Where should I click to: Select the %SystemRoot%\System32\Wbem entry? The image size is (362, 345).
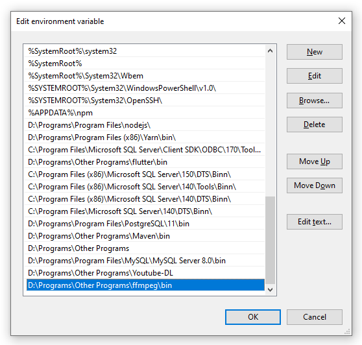[x=145, y=76]
